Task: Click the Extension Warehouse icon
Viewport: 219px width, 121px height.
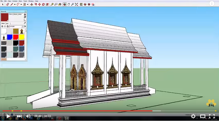Action: point(85,5)
